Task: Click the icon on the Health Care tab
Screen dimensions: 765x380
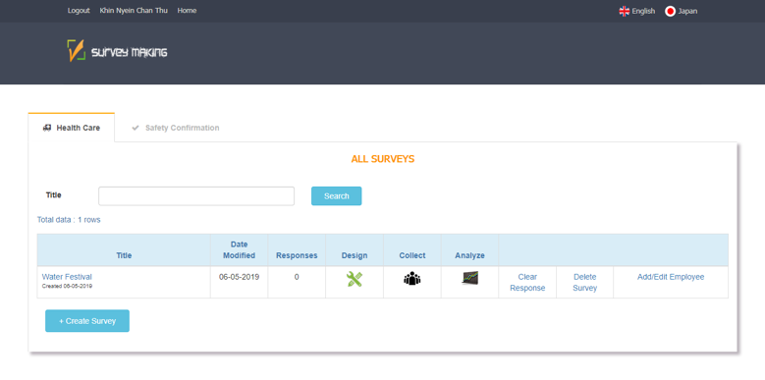Action: (47, 128)
